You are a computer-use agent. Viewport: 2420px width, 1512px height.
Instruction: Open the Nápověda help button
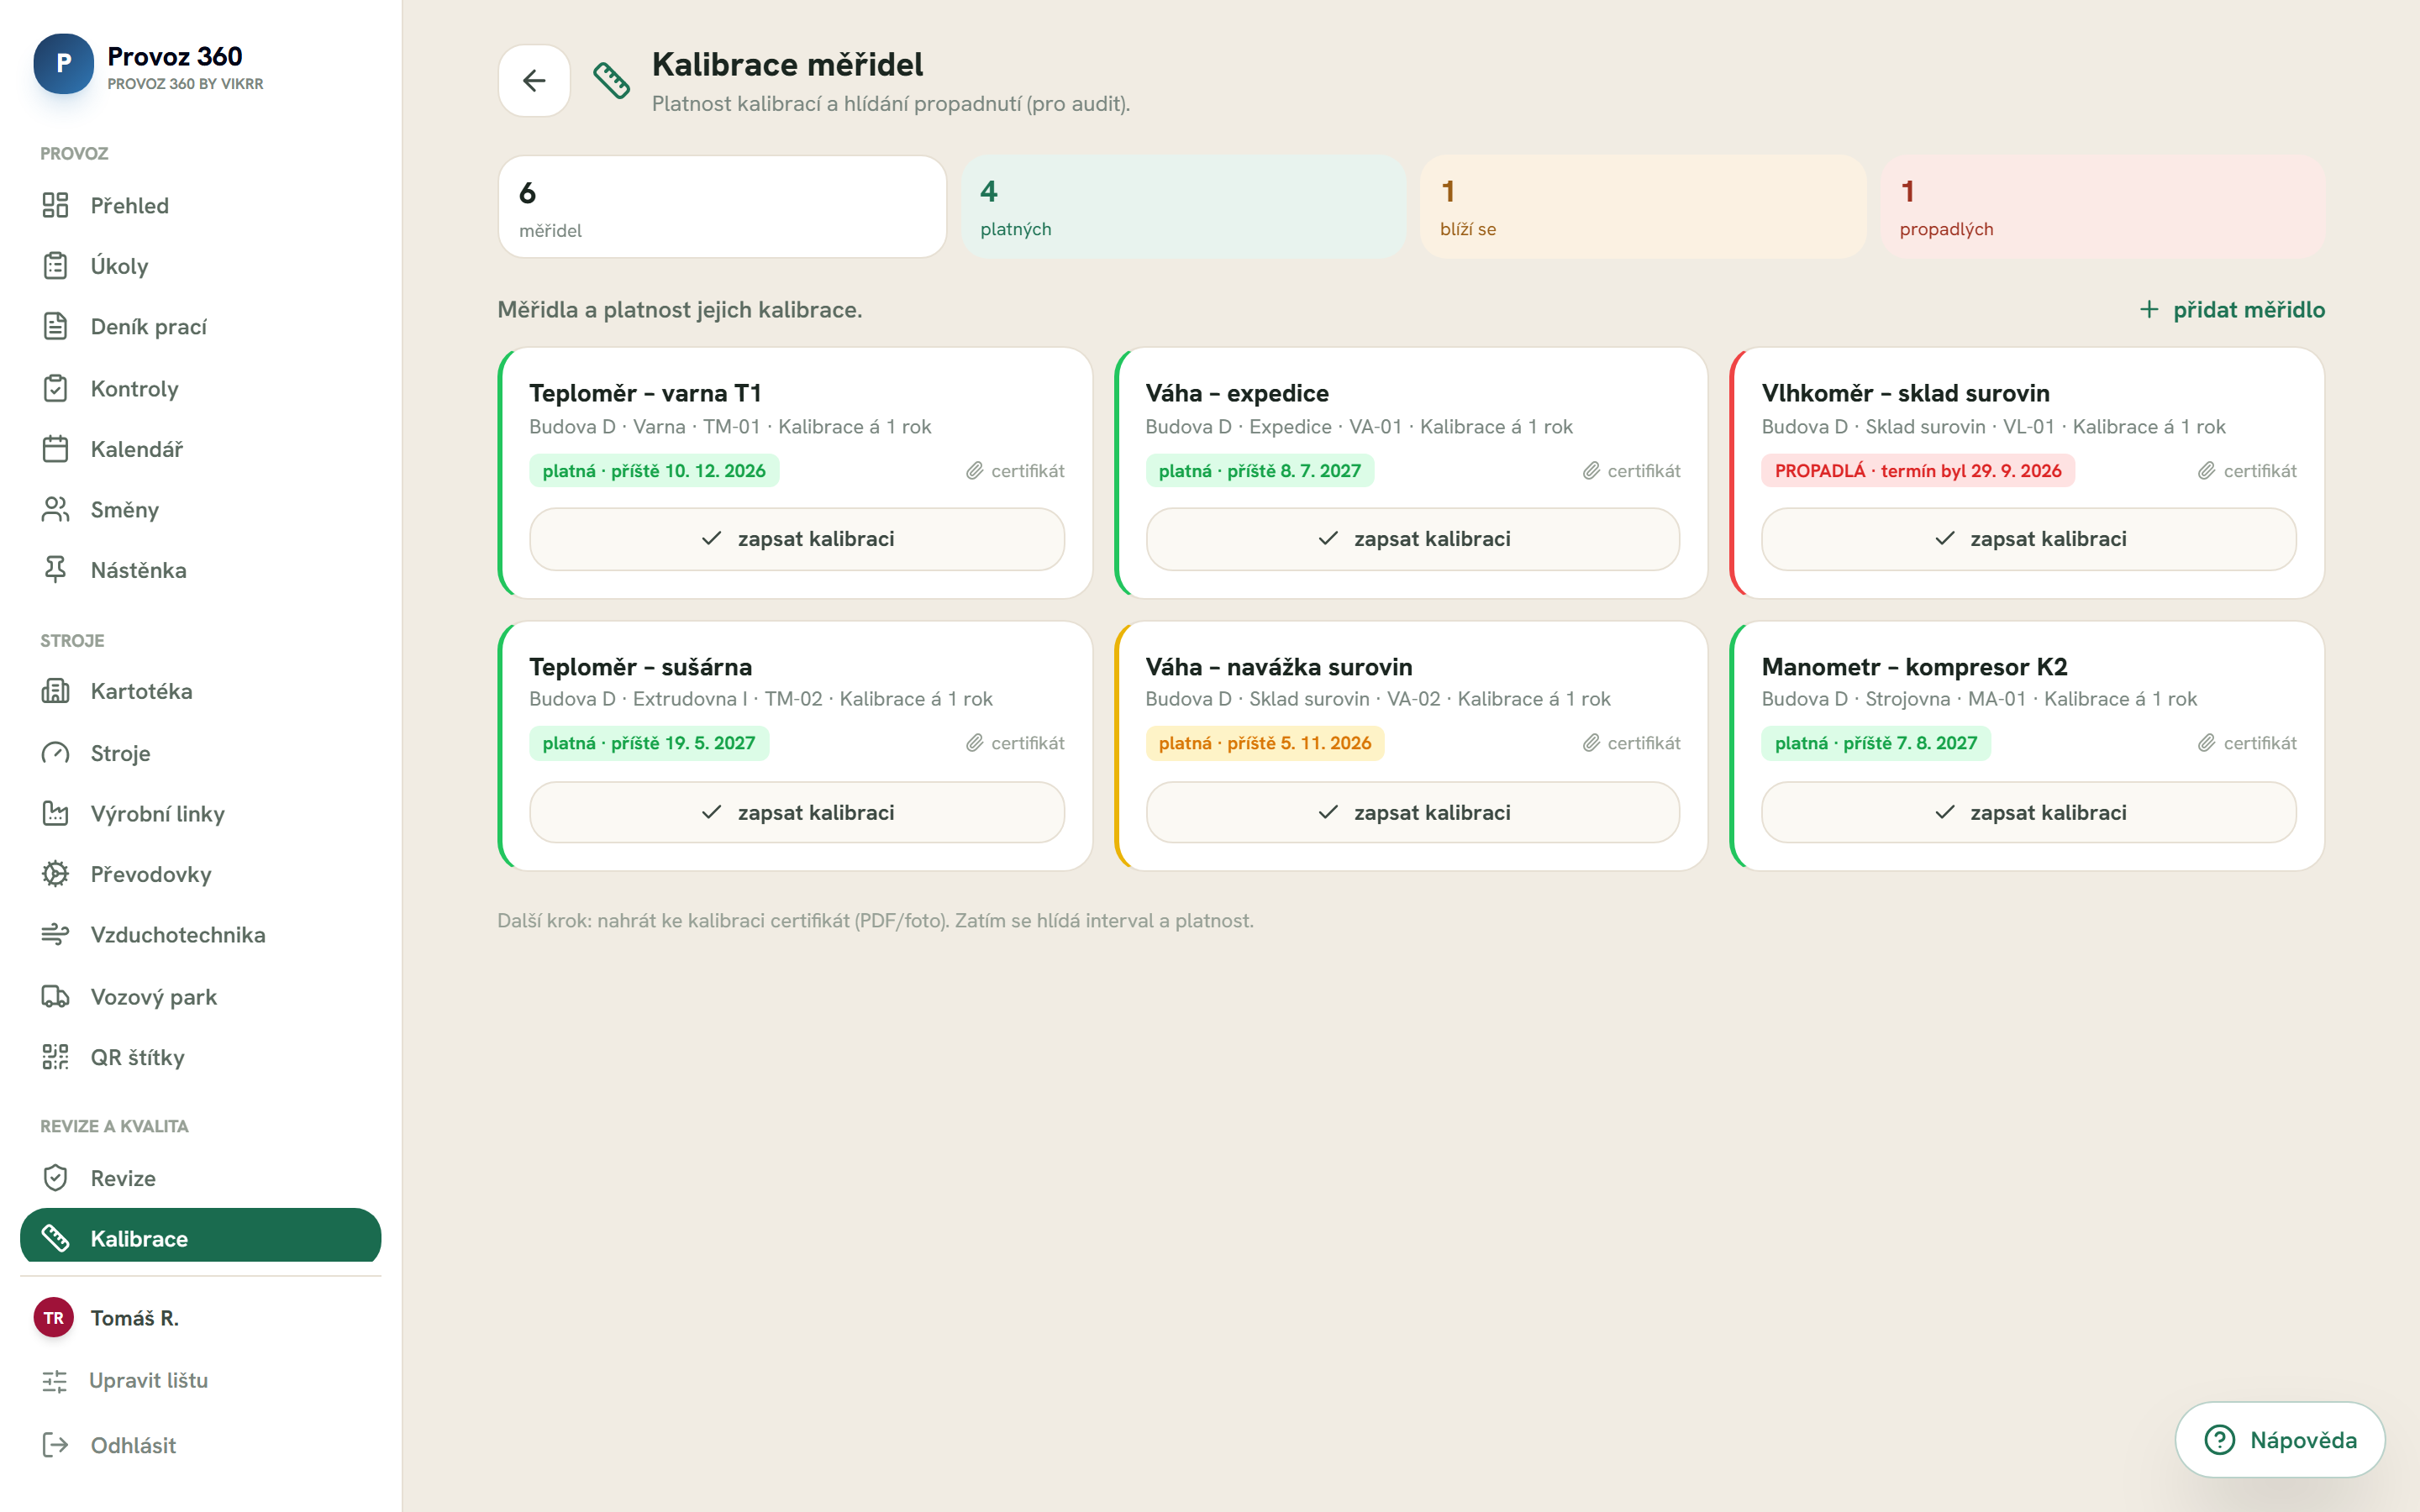2280,1440
